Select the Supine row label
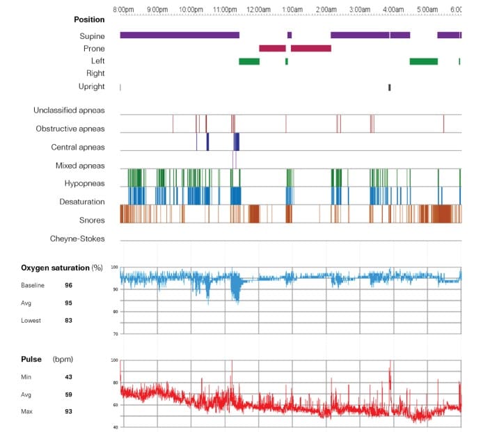This screenshot has width=490, height=432. (x=92, y=35)
